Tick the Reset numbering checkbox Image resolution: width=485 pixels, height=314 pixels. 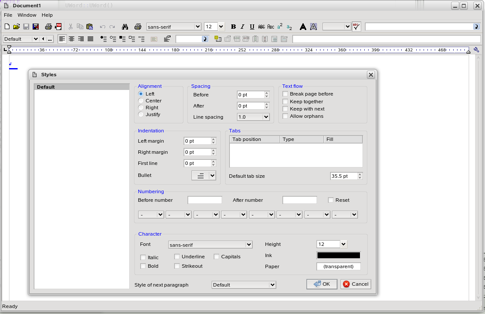tap(331, 200)
